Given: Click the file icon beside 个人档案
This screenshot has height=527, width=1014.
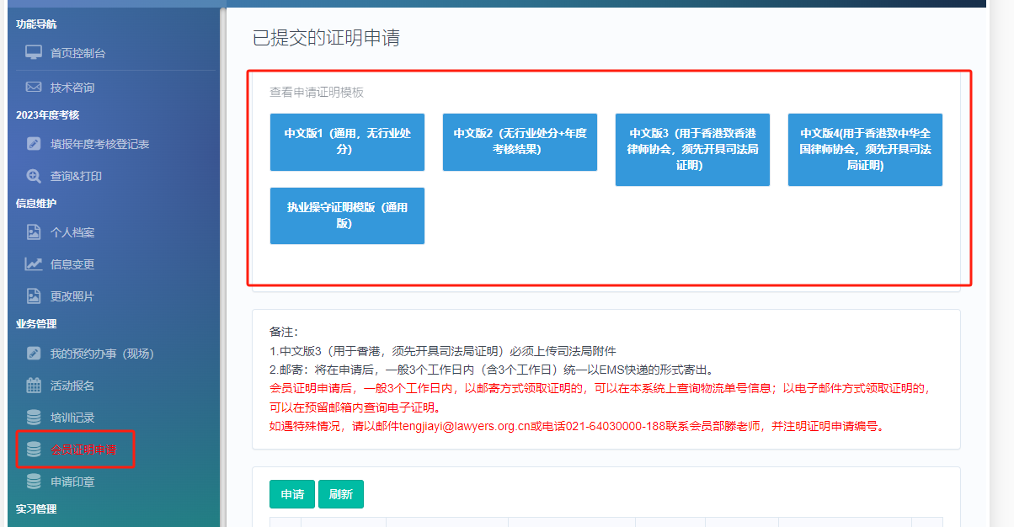Looking at the screenshot, I should [x=34, y=232].
